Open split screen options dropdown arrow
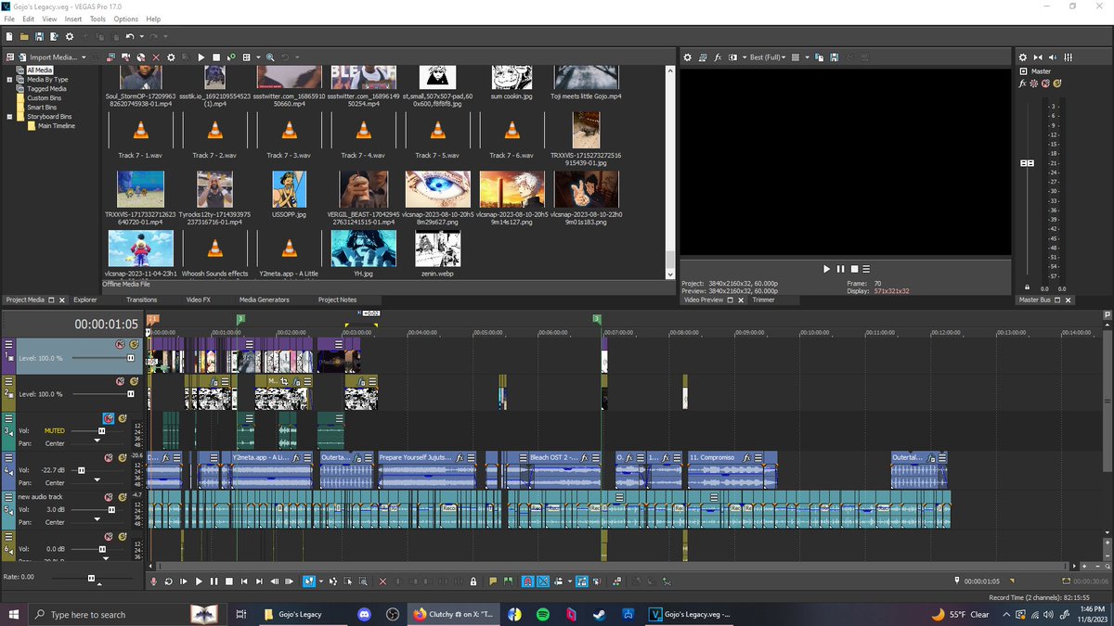The width and height of the screenshot is (1114, 626). (745, 57)
